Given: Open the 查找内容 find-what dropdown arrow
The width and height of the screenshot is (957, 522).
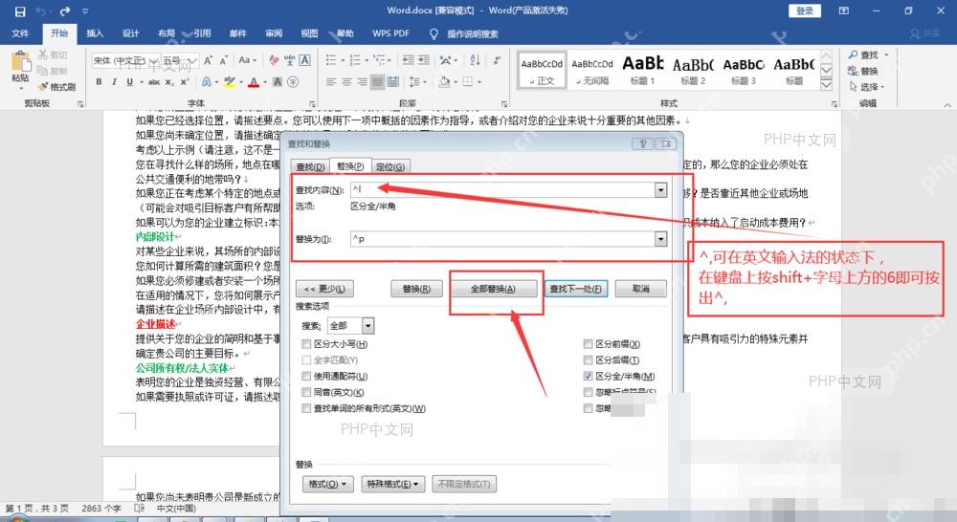Looking at the screenshot, I should pyautogui.click(x=660, y=189).
